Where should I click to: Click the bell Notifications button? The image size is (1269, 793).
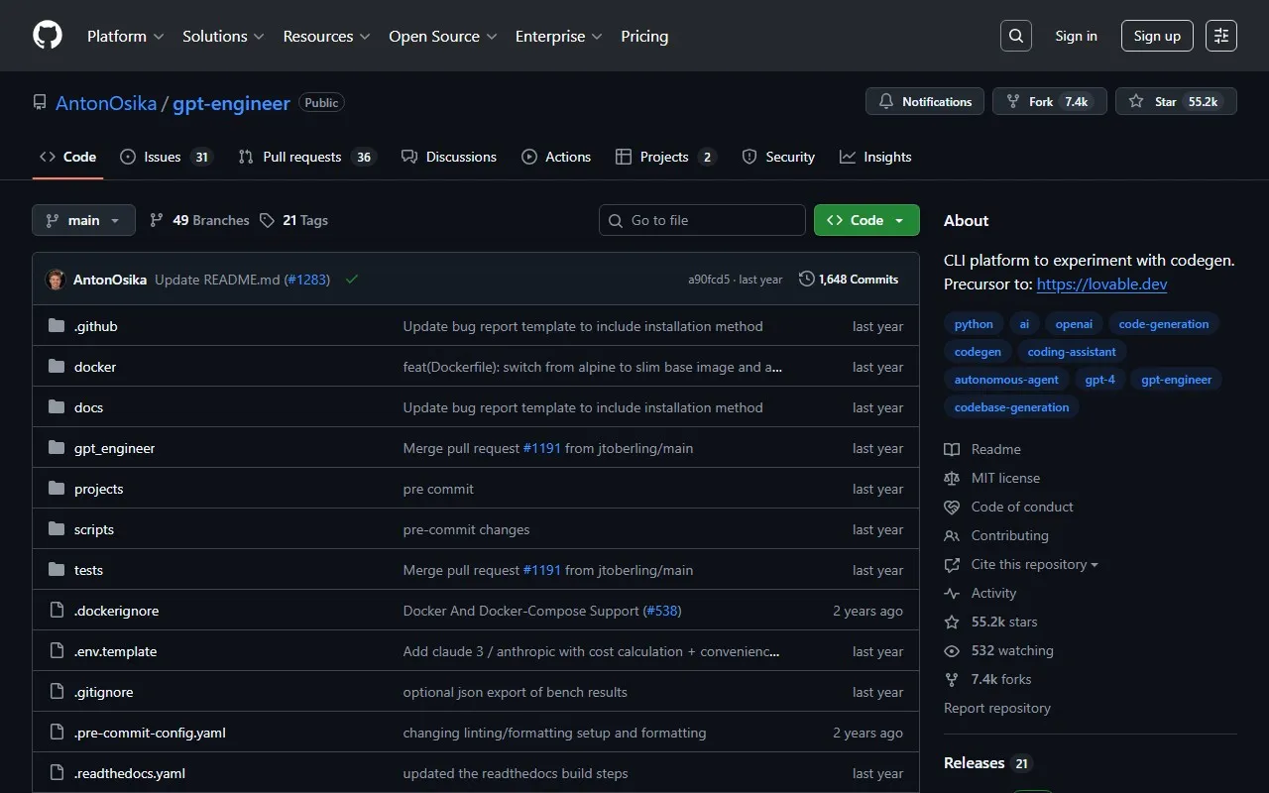point(925,102)
